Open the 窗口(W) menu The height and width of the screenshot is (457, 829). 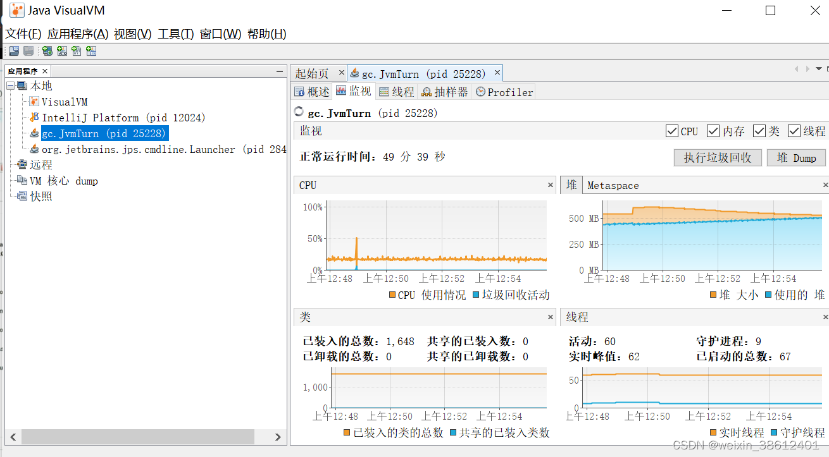(x=221, y=34)
